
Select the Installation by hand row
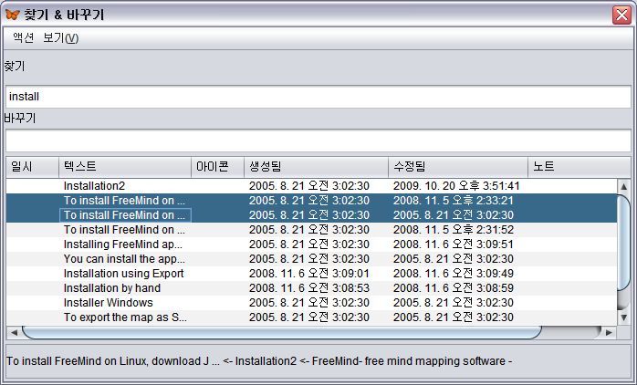311,288
